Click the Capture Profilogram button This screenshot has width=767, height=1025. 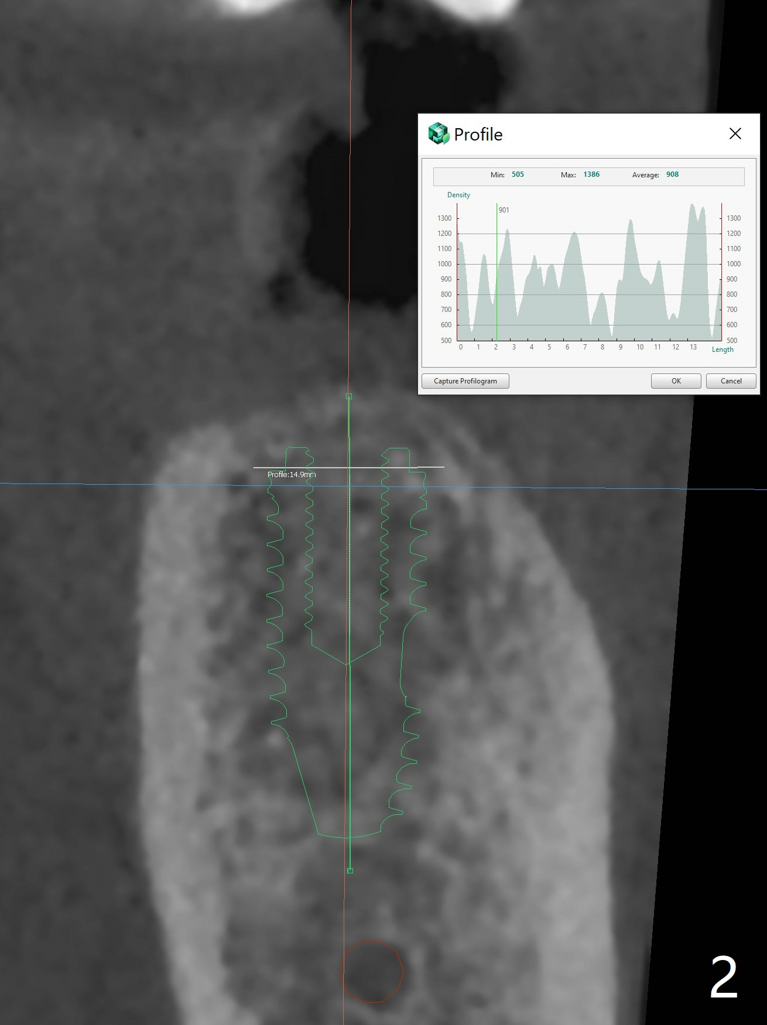pyautogui.click(x=465, y=381)
